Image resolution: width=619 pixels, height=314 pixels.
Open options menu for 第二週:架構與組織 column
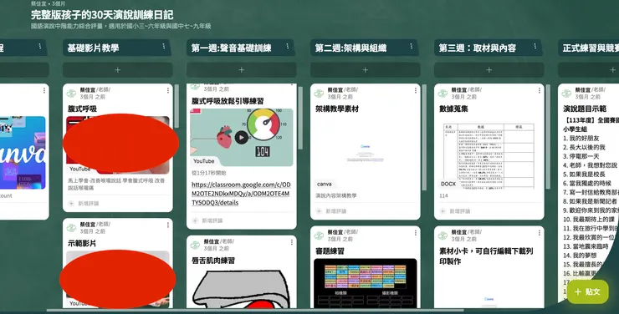(411, 47)
